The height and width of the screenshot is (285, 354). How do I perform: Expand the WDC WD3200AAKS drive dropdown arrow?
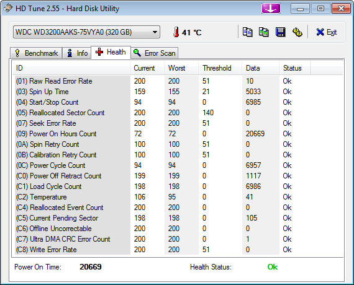pos(155,32)
